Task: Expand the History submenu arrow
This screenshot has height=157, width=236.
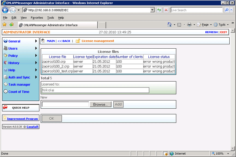Action: (36, 63)
